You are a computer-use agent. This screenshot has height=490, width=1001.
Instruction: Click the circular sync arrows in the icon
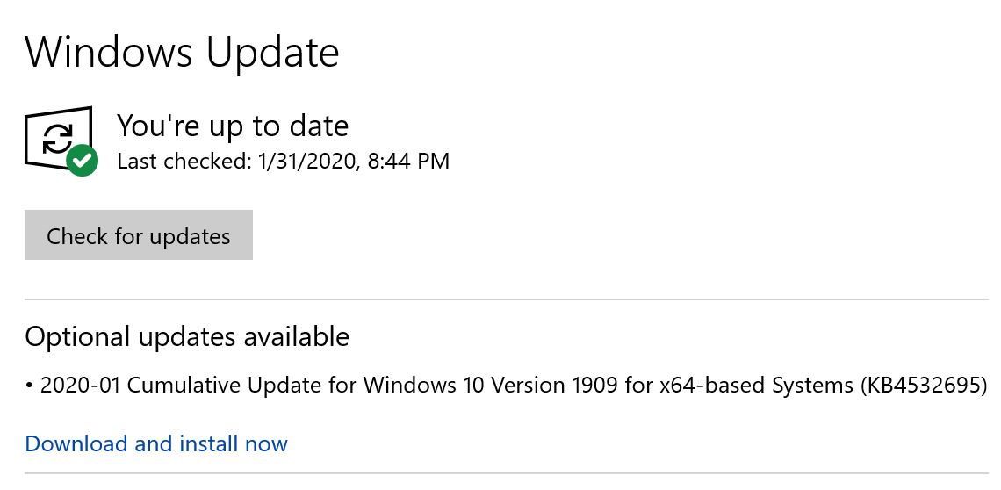click(58, 139)
